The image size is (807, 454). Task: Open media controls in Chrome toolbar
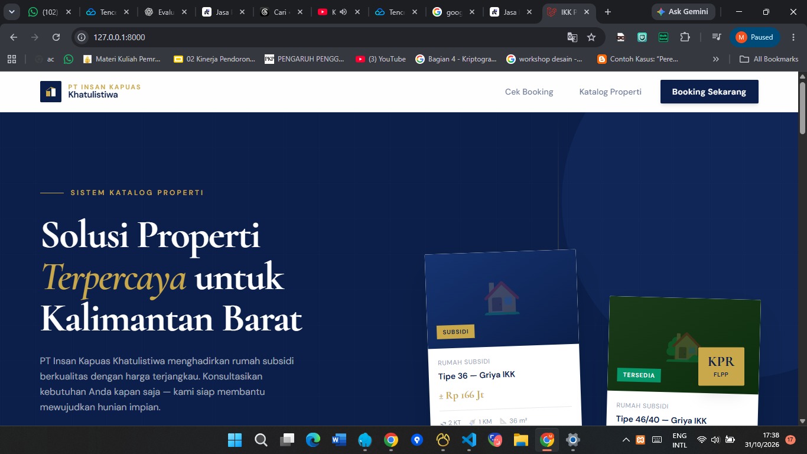(717, 37)
